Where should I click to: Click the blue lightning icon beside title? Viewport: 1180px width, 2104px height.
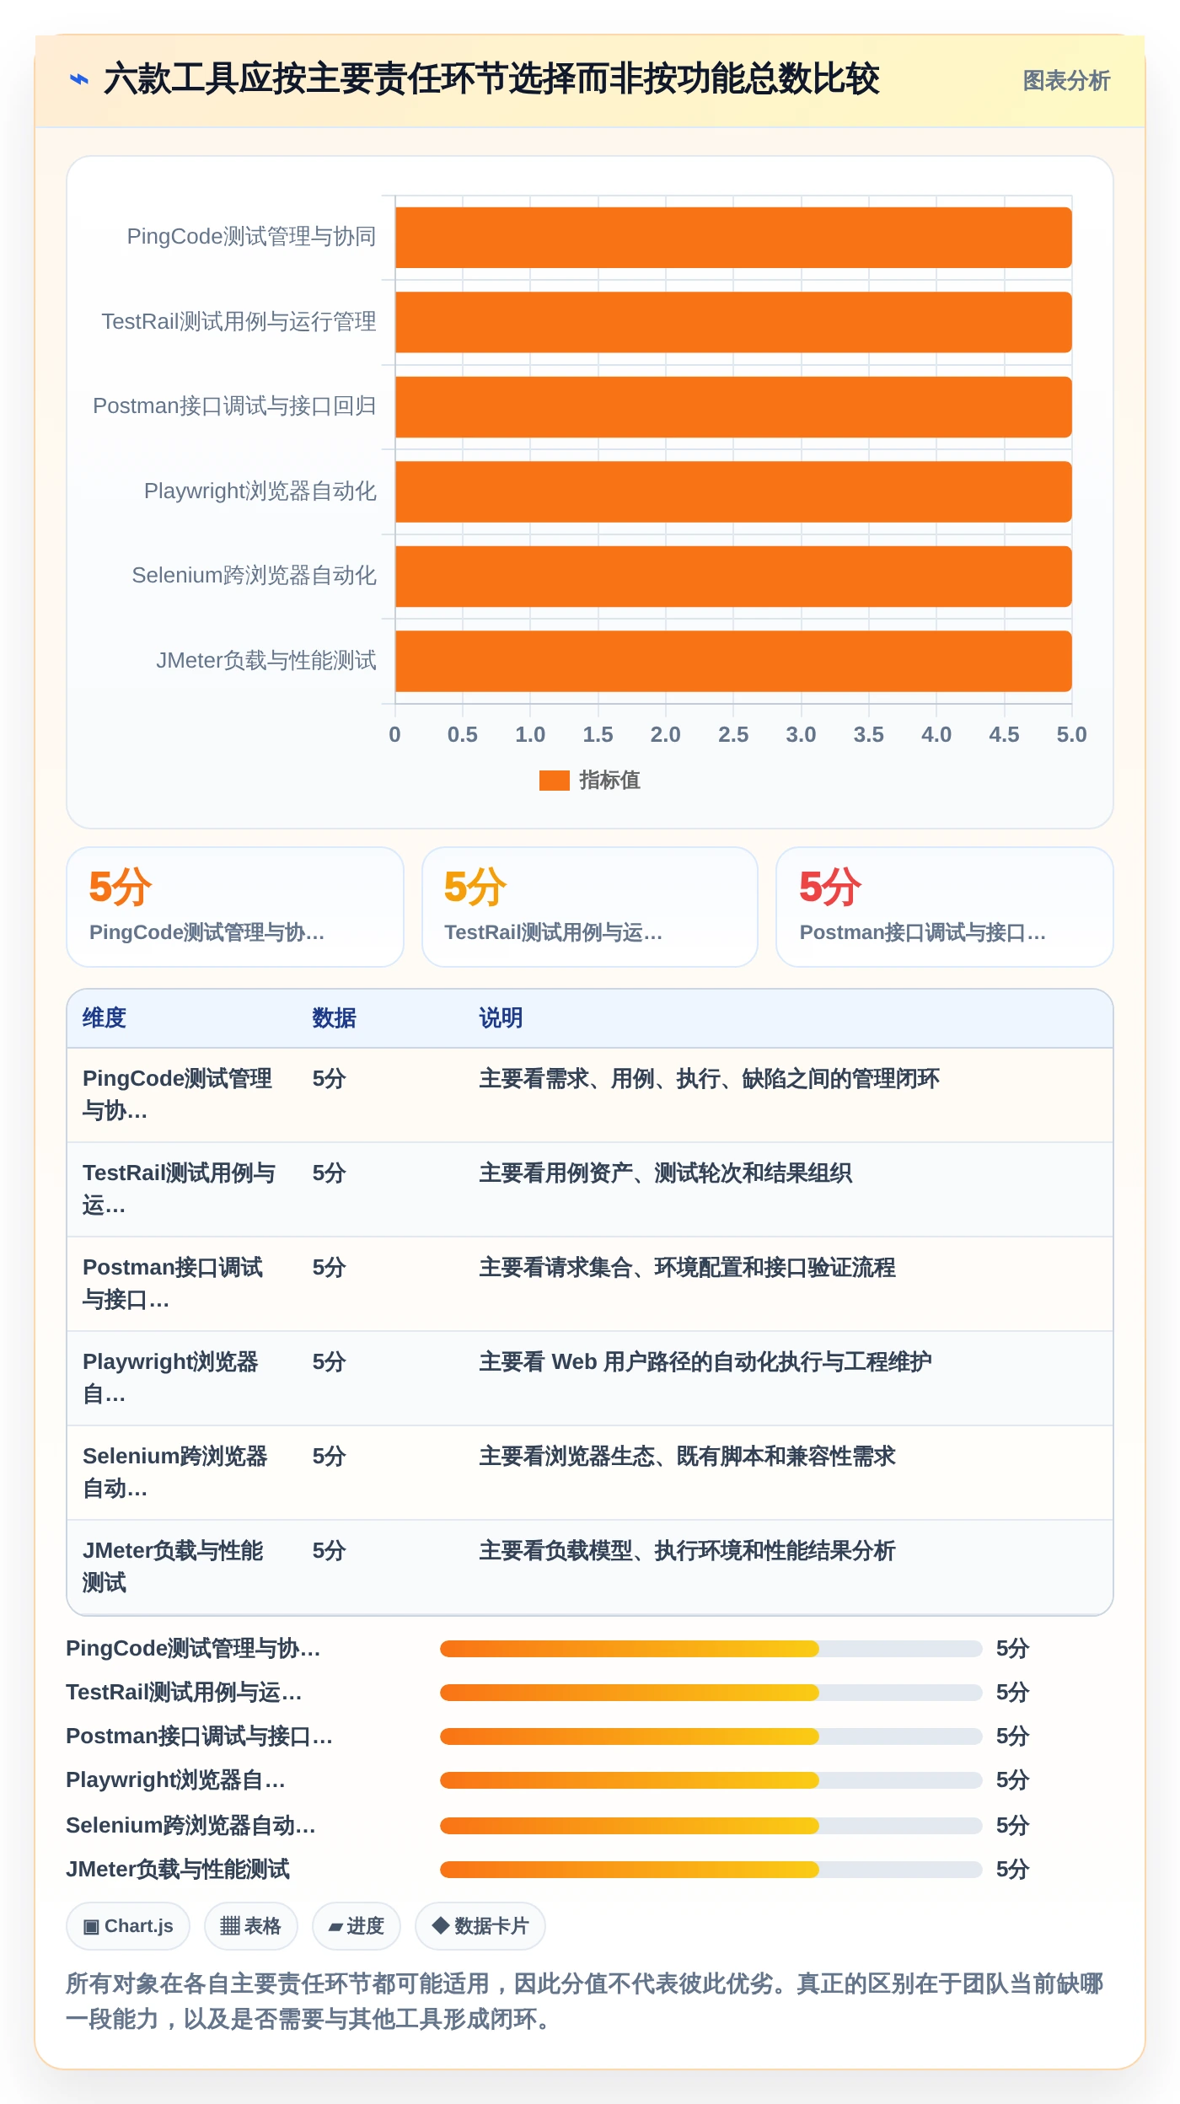point(78,79)
